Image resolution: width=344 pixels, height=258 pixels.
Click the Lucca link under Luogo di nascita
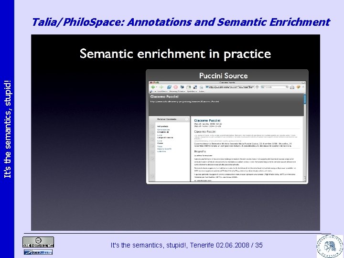[160, 140]
